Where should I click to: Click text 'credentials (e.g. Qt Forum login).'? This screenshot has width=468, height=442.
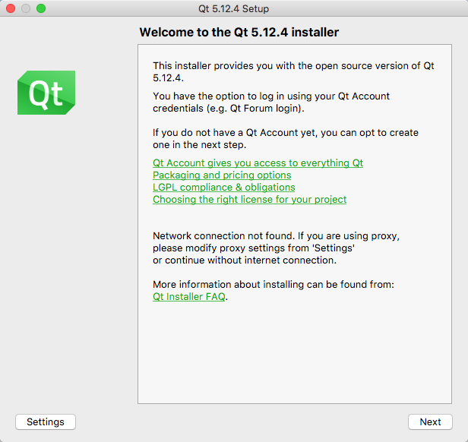click(x=229, y=109)
